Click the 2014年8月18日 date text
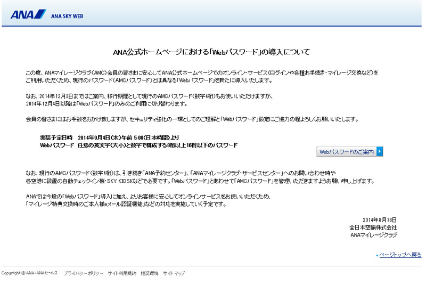 click(380, 219)
